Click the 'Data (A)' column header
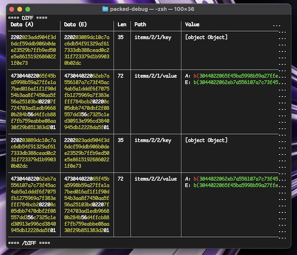The image size is (297, 255). point(22,24)
